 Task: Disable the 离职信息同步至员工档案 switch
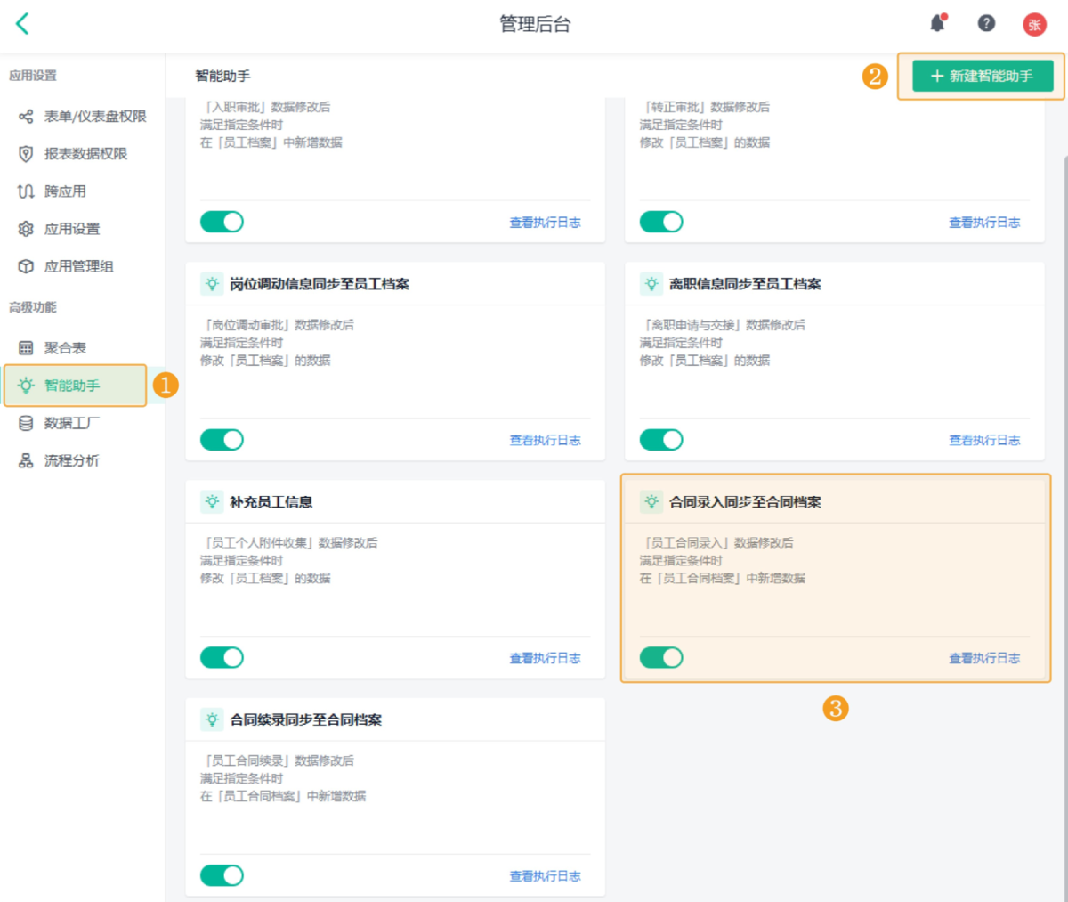[x=661, y=440]
